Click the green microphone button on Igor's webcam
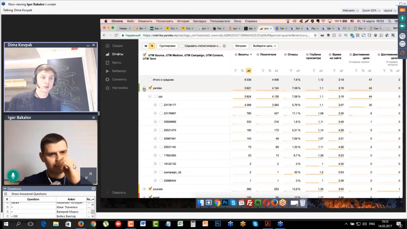This screenshot has width=407, height=229. [x=13, y=176]
